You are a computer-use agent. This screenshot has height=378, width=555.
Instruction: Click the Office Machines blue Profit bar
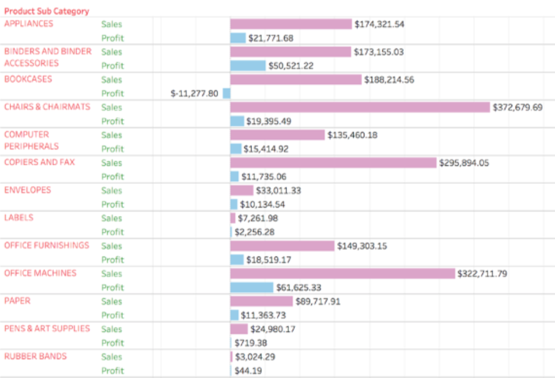pyautogui.click(x=252, y=287)
